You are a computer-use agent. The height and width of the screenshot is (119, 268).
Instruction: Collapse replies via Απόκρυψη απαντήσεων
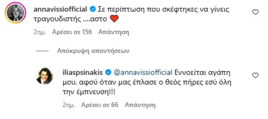93,51
